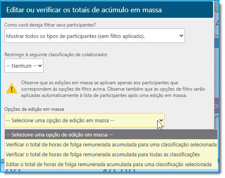
Task: Collapse the mass edit options dropdown
Action: pos(84,120)
